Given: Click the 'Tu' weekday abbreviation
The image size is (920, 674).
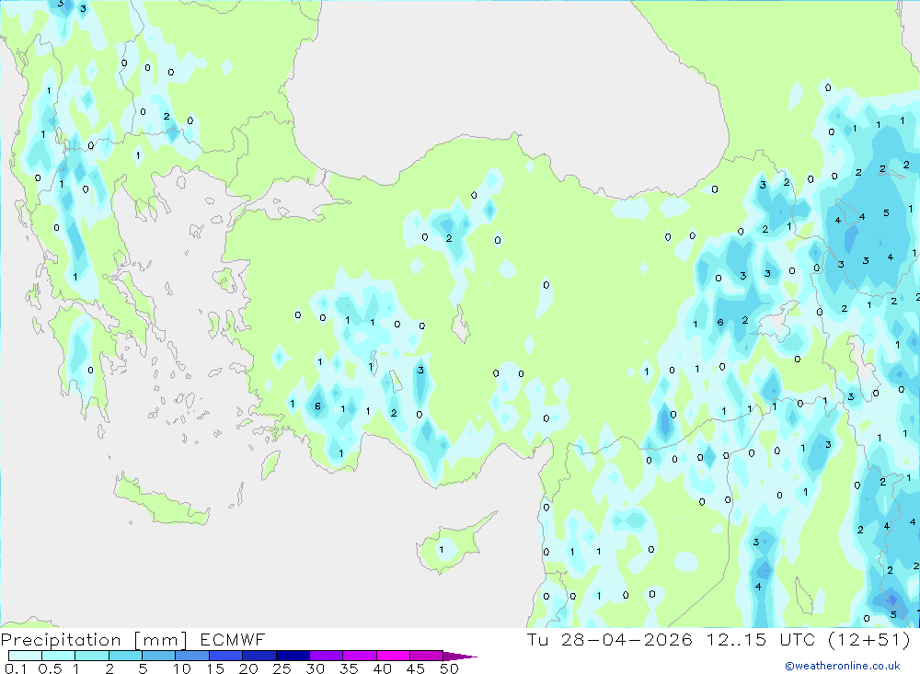Looking at the screenshot, I should (x=537, y=639).
